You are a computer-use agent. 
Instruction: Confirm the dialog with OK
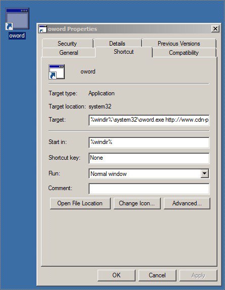(x=116, y=275)
